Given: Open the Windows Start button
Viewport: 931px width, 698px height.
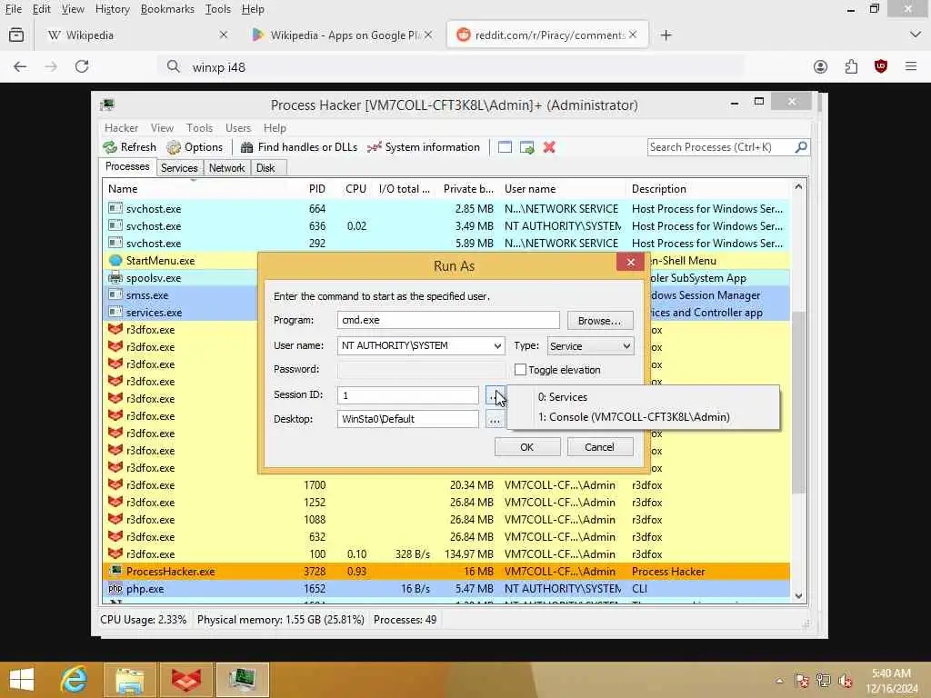Looking at the screenshot, I should [x=22, y=680].
